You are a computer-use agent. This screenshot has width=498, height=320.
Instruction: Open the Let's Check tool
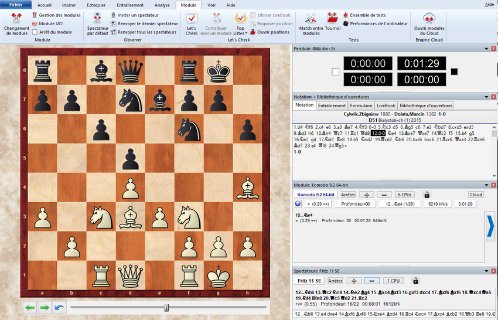click(192, 19)
